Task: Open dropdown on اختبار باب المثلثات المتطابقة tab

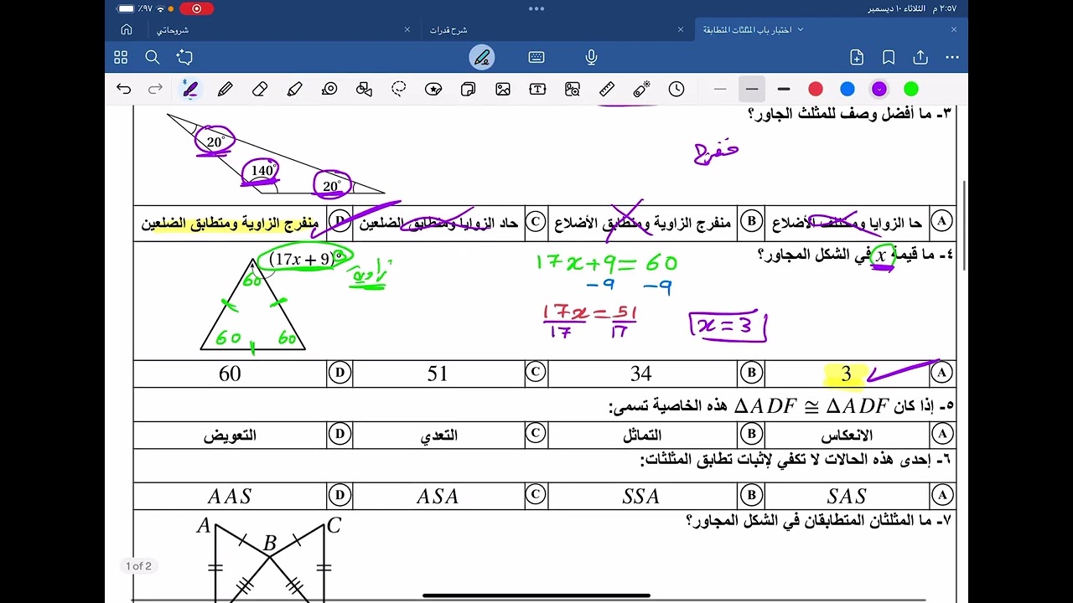Action: coord(800,29)
